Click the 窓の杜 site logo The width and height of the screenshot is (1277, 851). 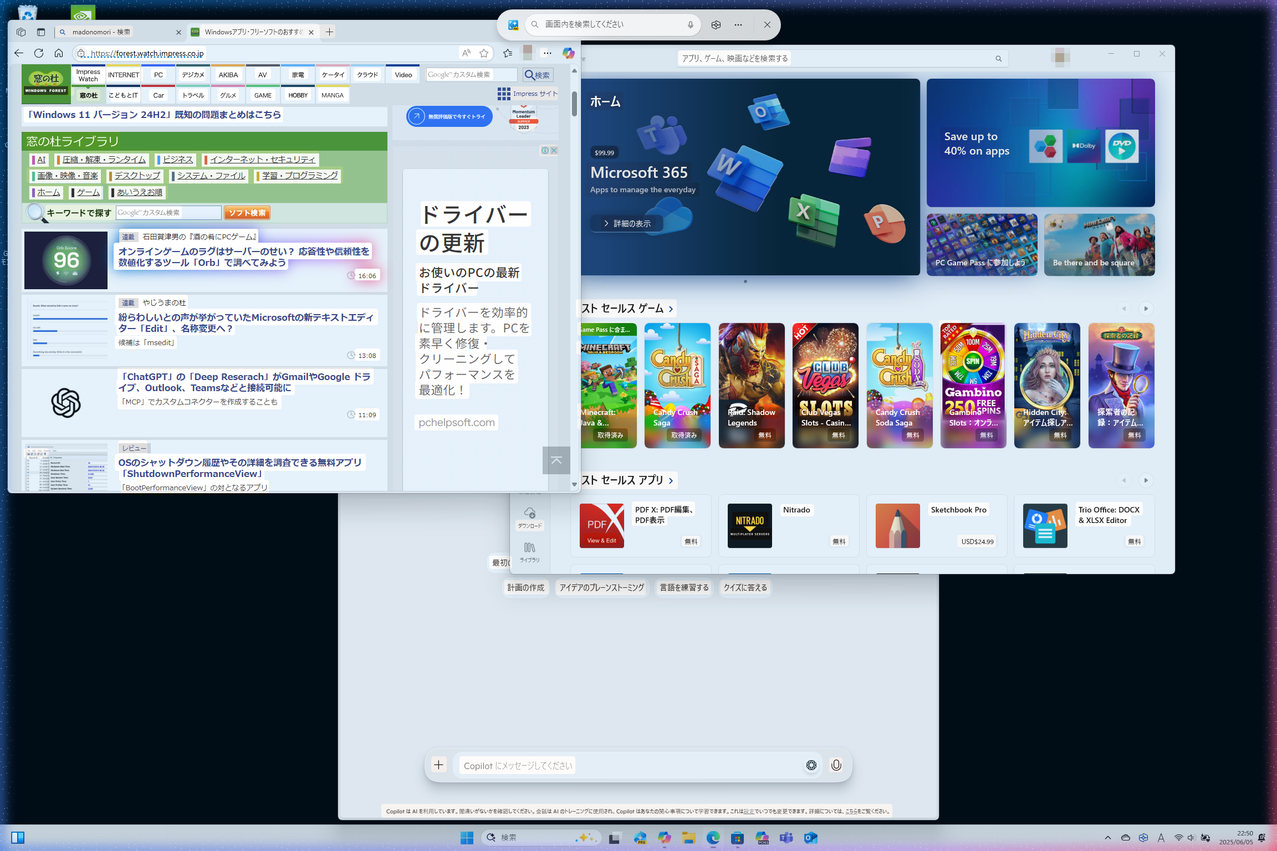[47, 83]
